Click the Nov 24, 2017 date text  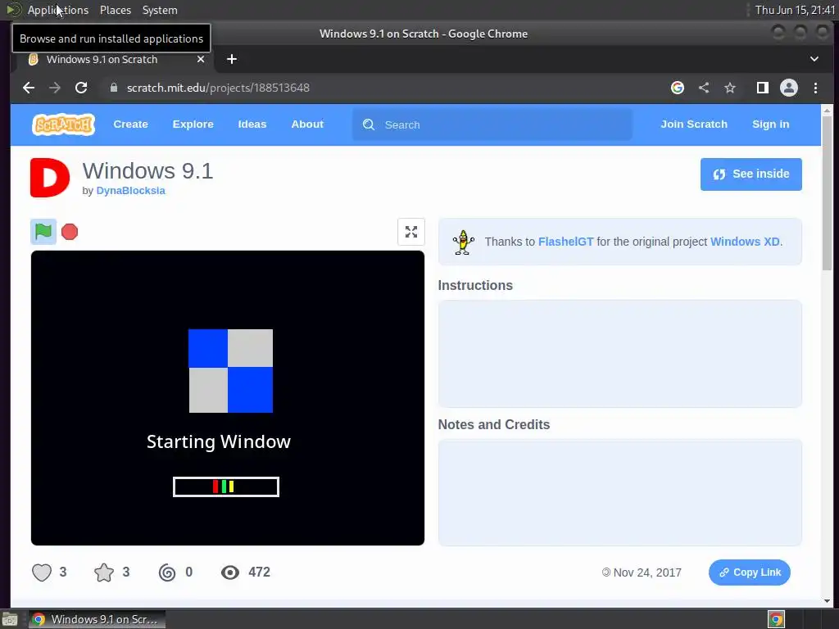647,572
